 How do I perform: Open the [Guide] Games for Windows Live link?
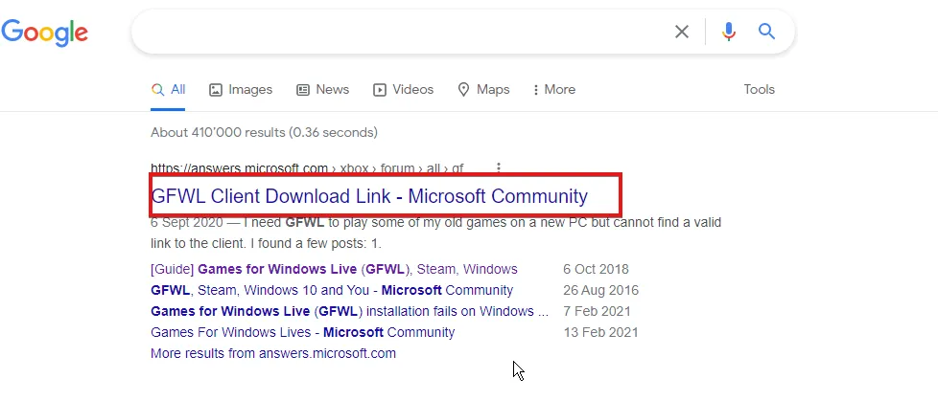(334, 269)
